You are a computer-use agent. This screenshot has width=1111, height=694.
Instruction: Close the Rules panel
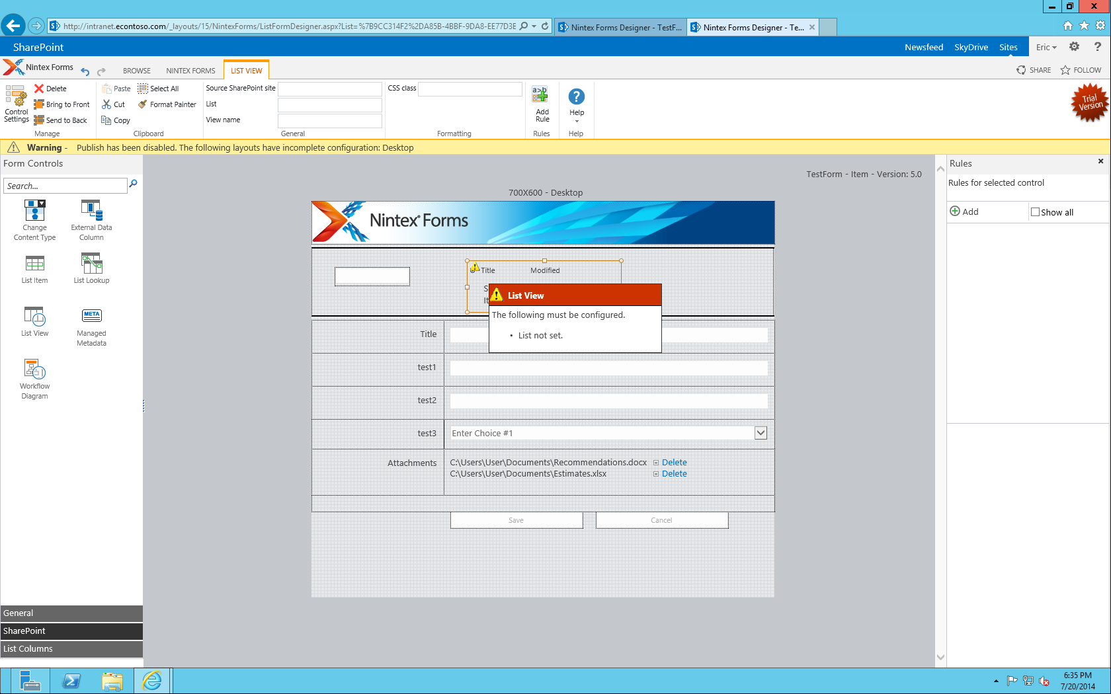[x=1100, y=161]
